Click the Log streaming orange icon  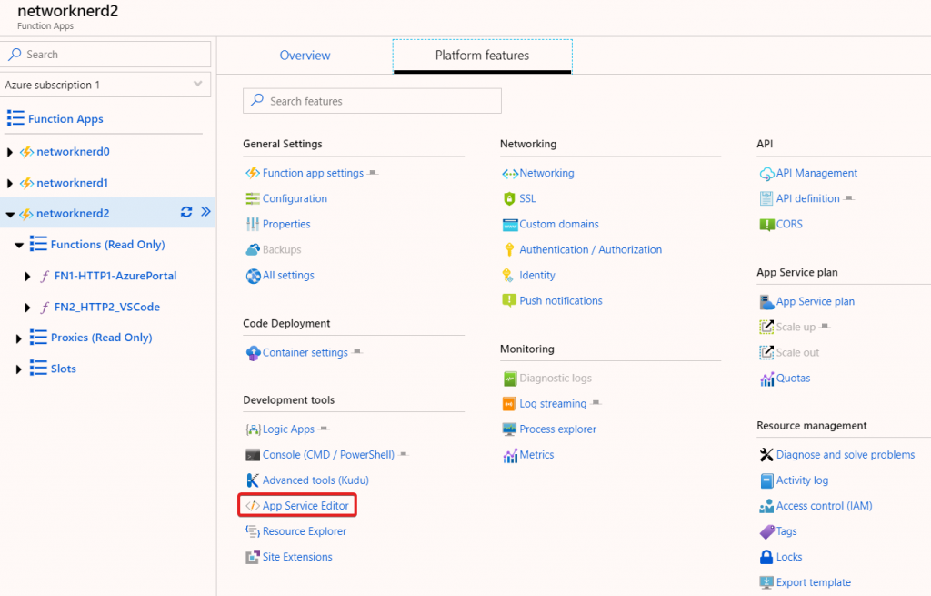509,404
